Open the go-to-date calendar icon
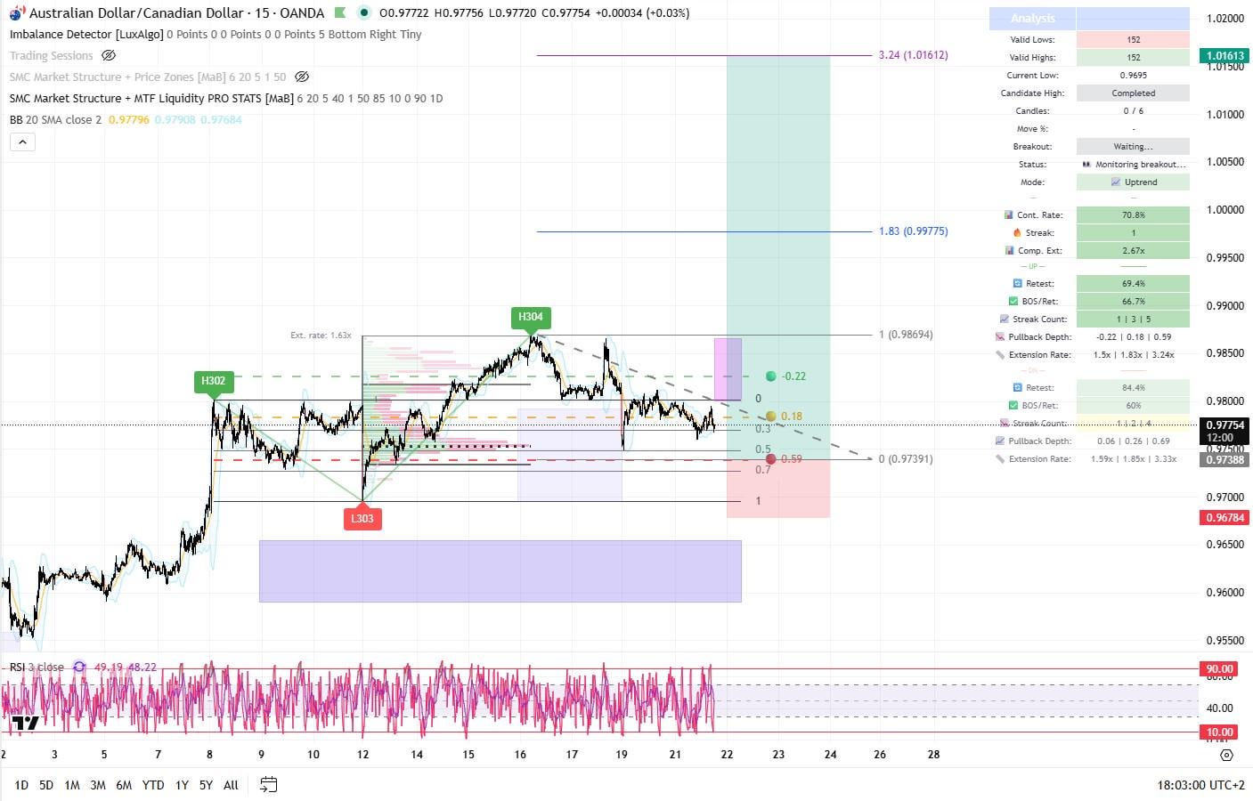1253x801 pixels. coord(267,785)
